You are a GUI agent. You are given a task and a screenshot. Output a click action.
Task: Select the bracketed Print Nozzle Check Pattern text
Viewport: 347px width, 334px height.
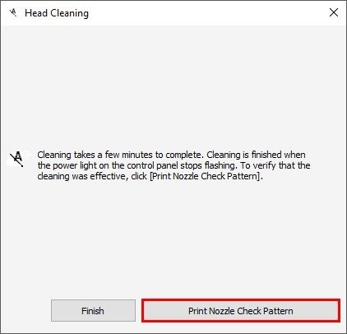click(x=205, y=176)
